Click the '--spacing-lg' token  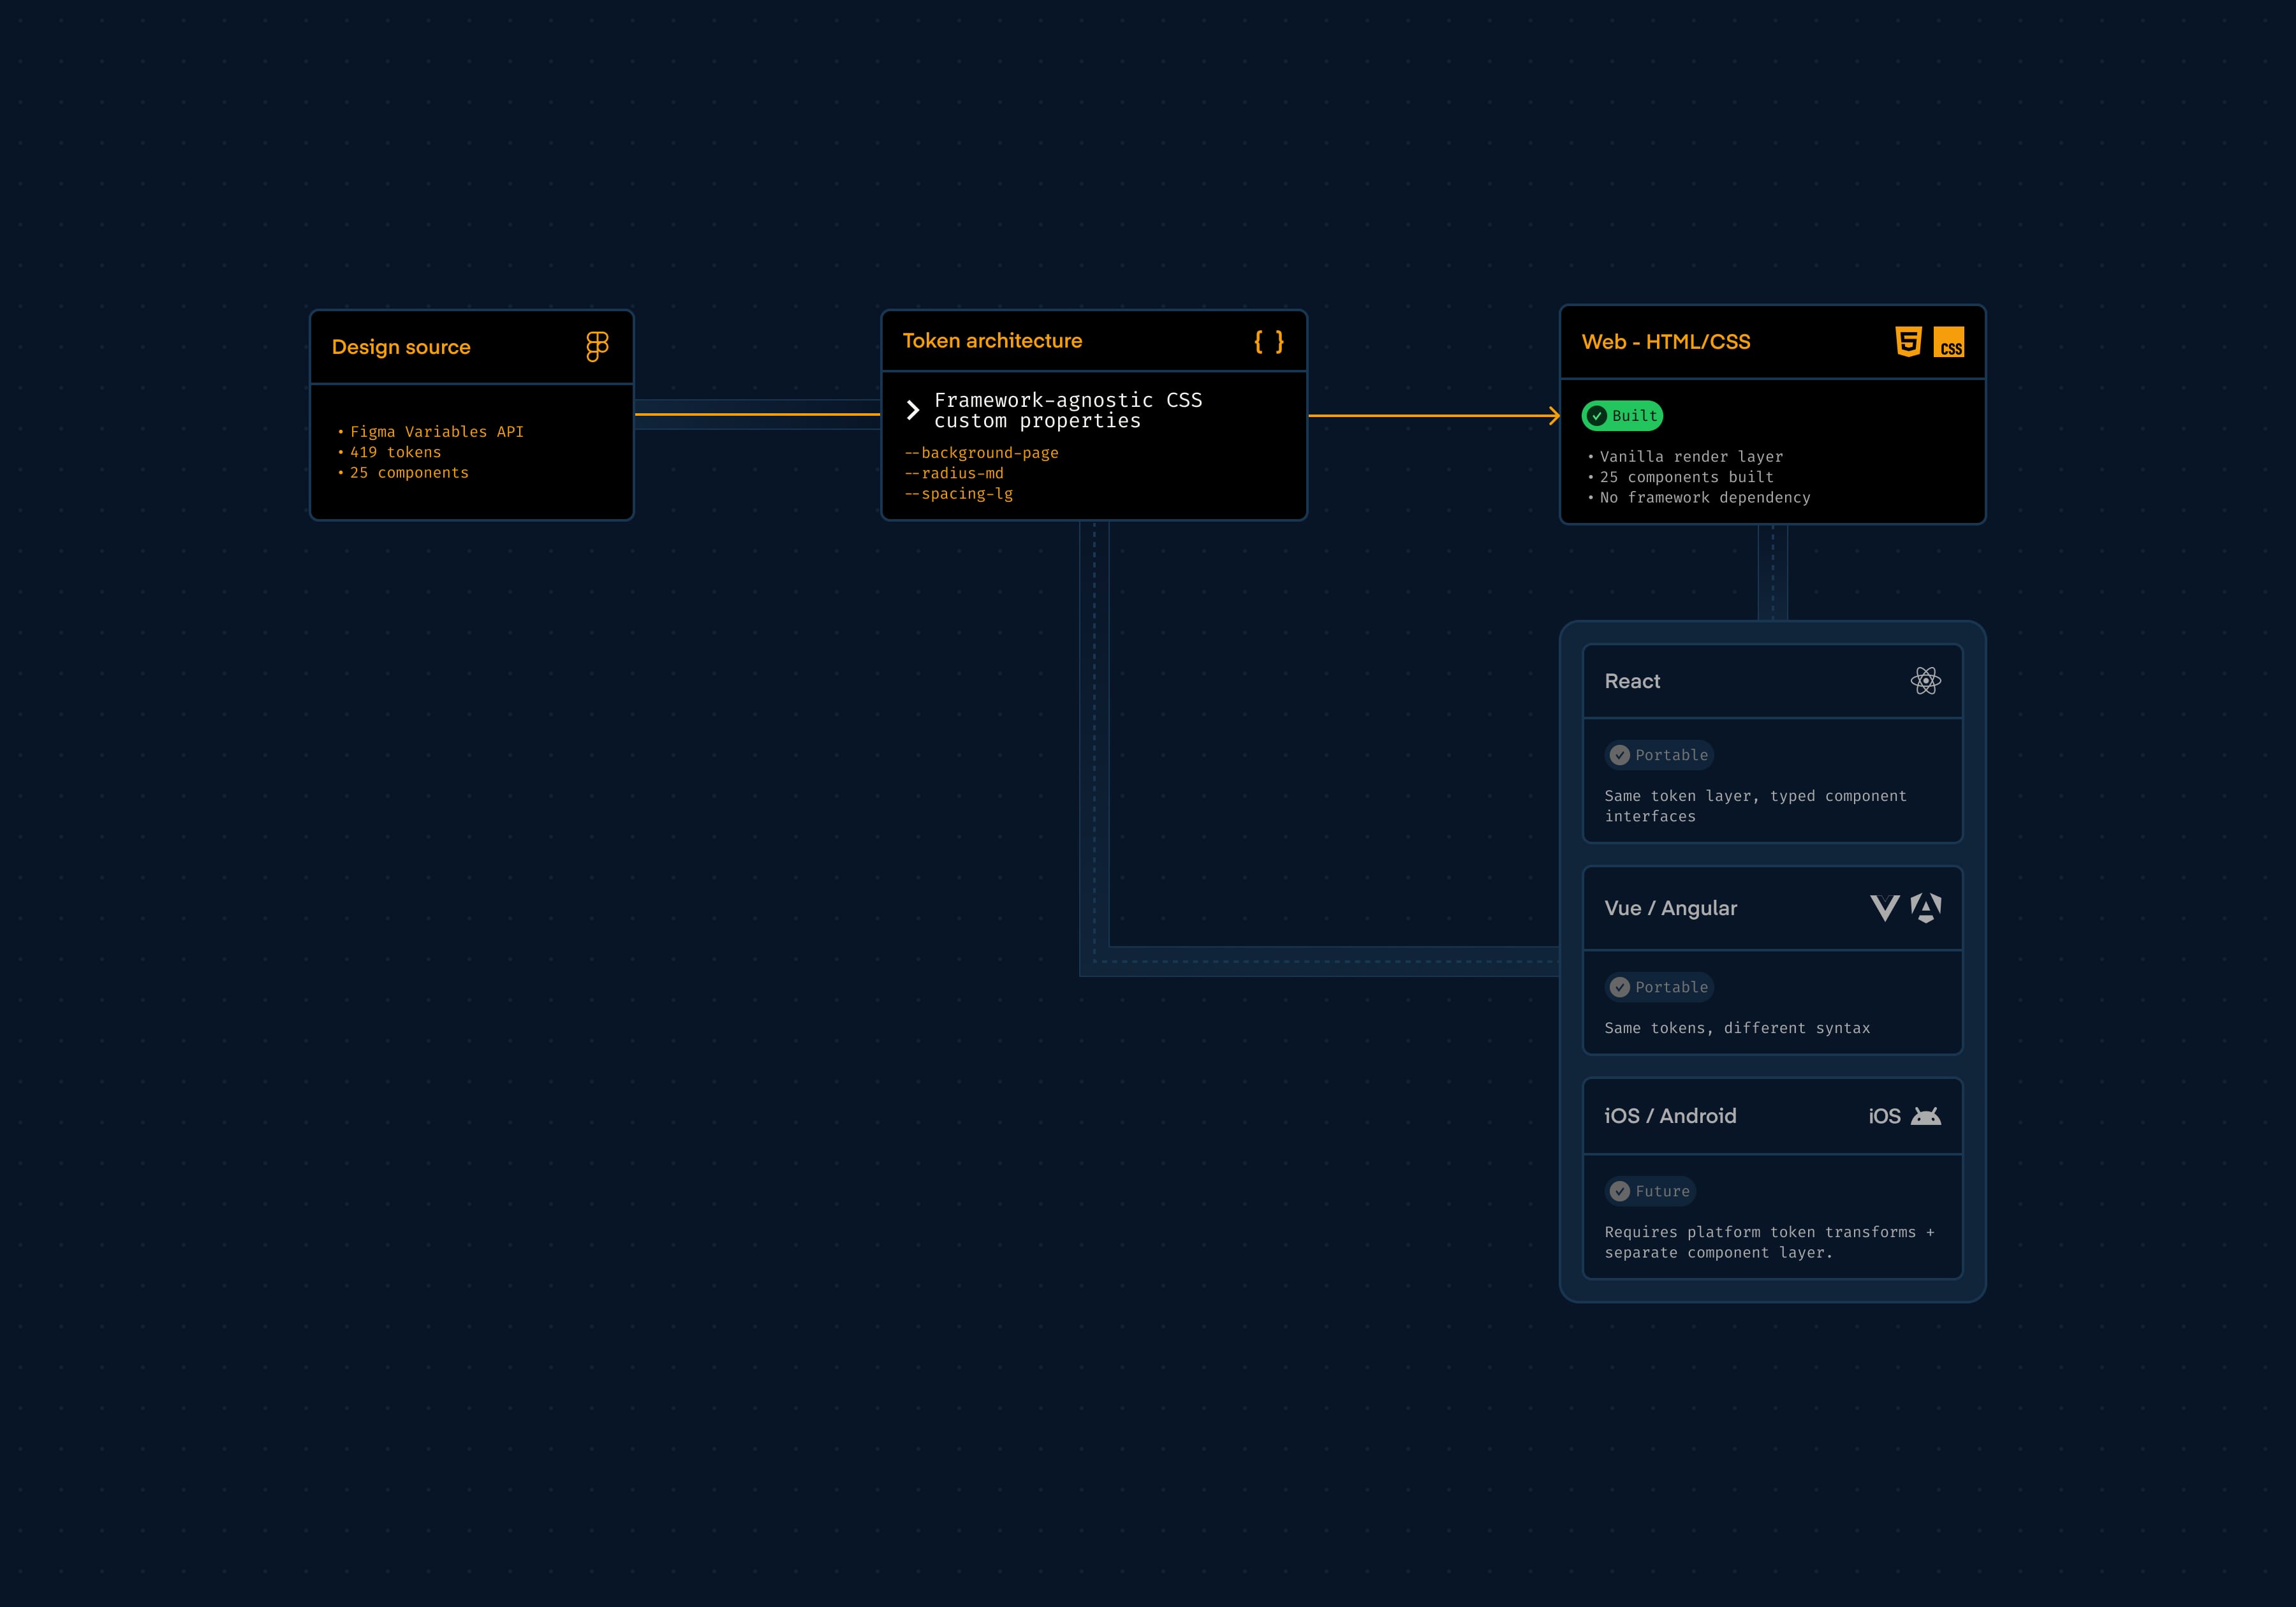(x=958, y=494)
